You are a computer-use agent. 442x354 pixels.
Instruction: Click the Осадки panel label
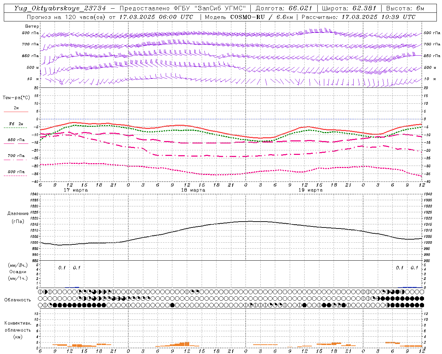click(18, 272)
